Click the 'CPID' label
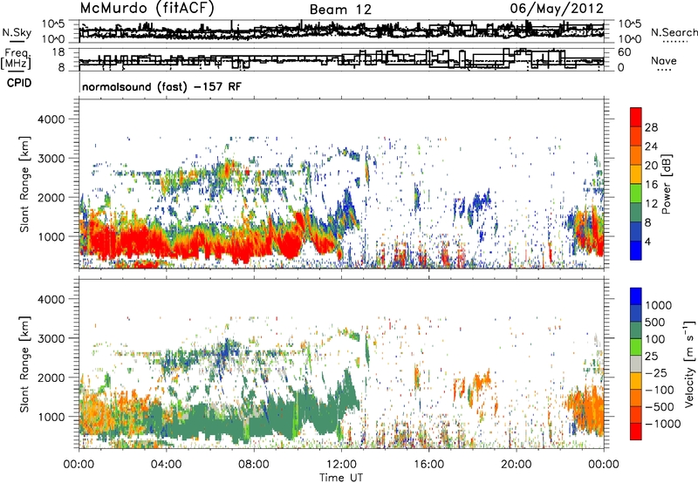Screen dimensions: 698x483 point(19,83)
